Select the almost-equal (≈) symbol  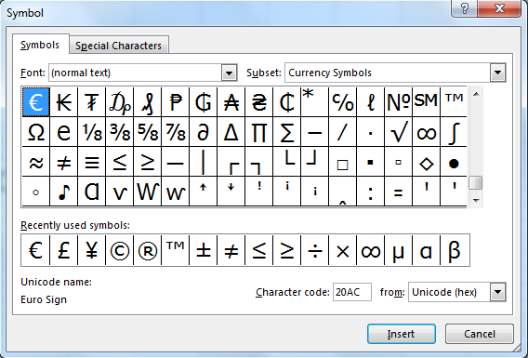click(35, 162)
